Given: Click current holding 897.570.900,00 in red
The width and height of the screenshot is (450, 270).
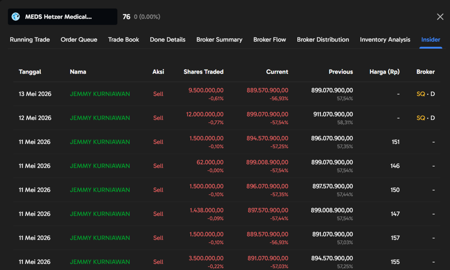Looking at the screenshot, I should click(268, 210).
